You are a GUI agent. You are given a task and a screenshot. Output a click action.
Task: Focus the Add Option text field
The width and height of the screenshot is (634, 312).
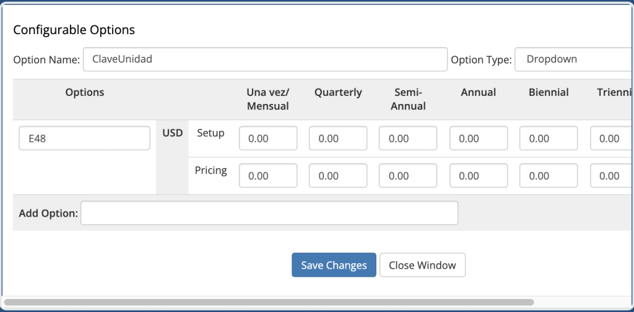[269, 212]
